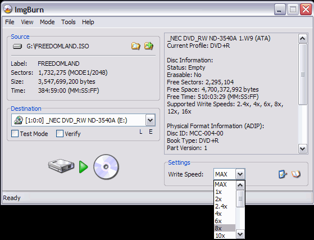Click the down arrow of the disc info scrollbar

302,149
